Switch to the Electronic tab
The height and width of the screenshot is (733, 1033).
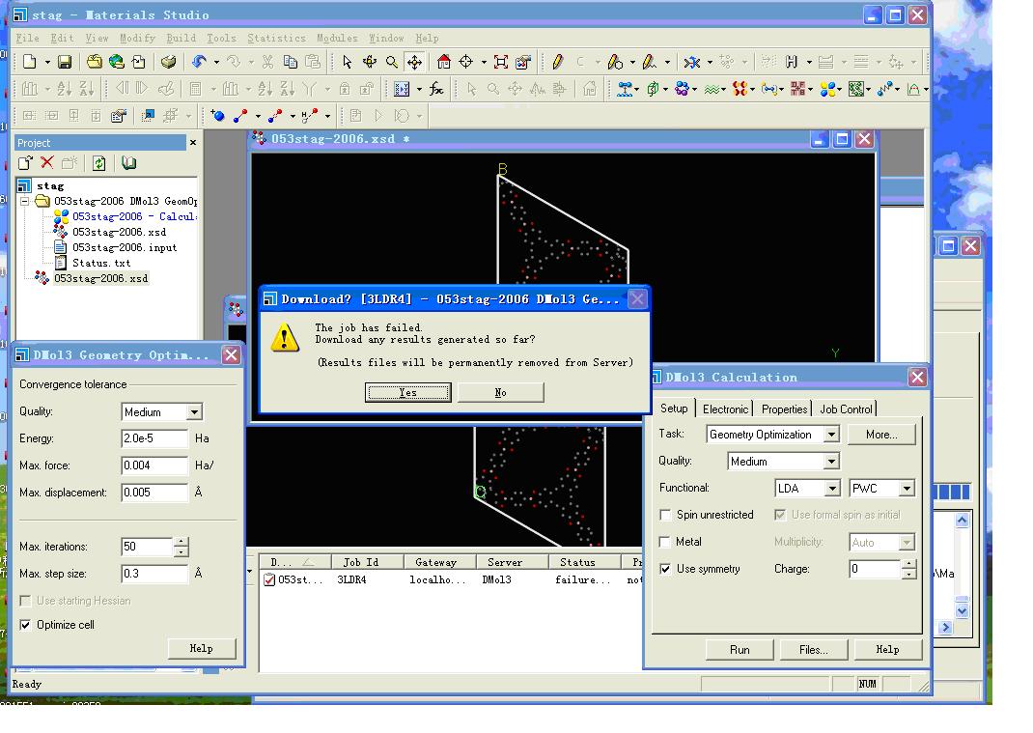(x=725, y=409)
